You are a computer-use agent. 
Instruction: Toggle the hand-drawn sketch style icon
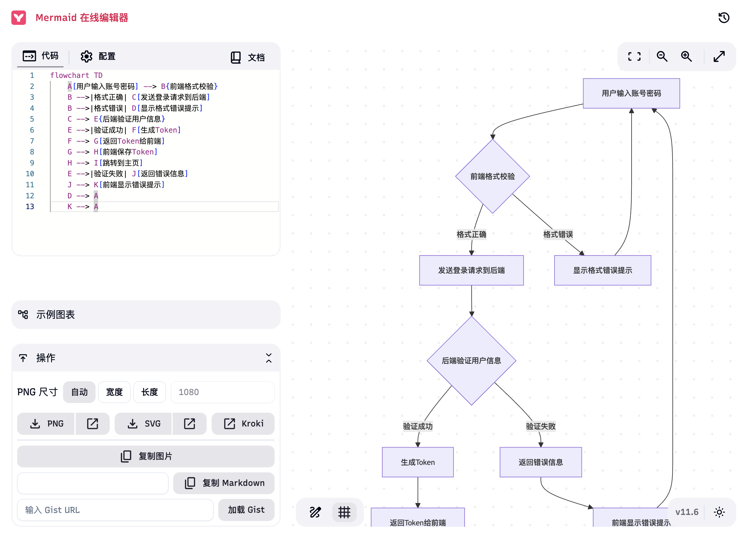tap(315, 512)
